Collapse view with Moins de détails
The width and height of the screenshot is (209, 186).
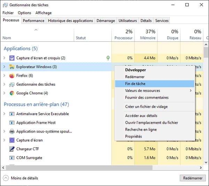(x=21, y=178)
